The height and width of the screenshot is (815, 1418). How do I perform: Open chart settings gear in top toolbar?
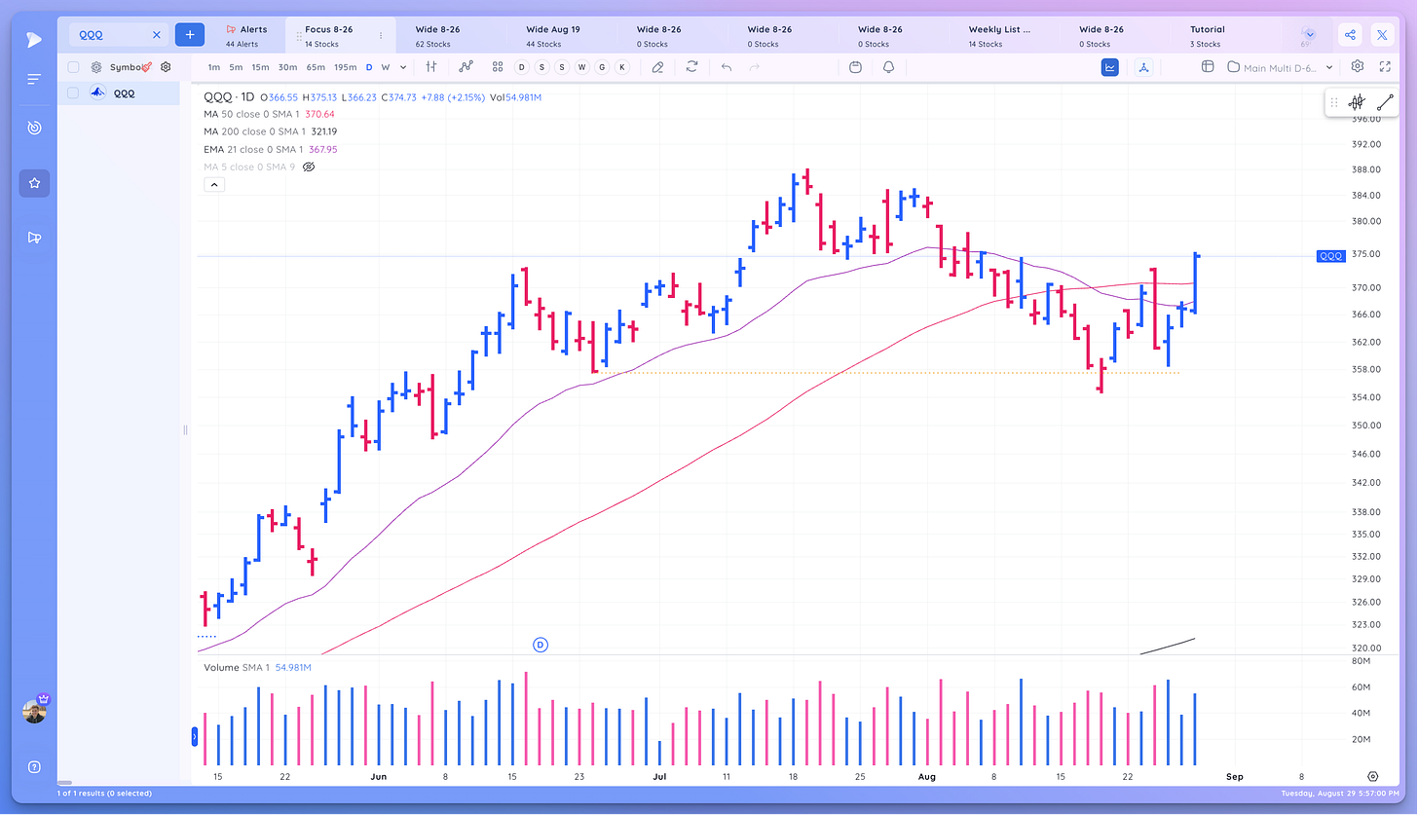coord(1358,67)
